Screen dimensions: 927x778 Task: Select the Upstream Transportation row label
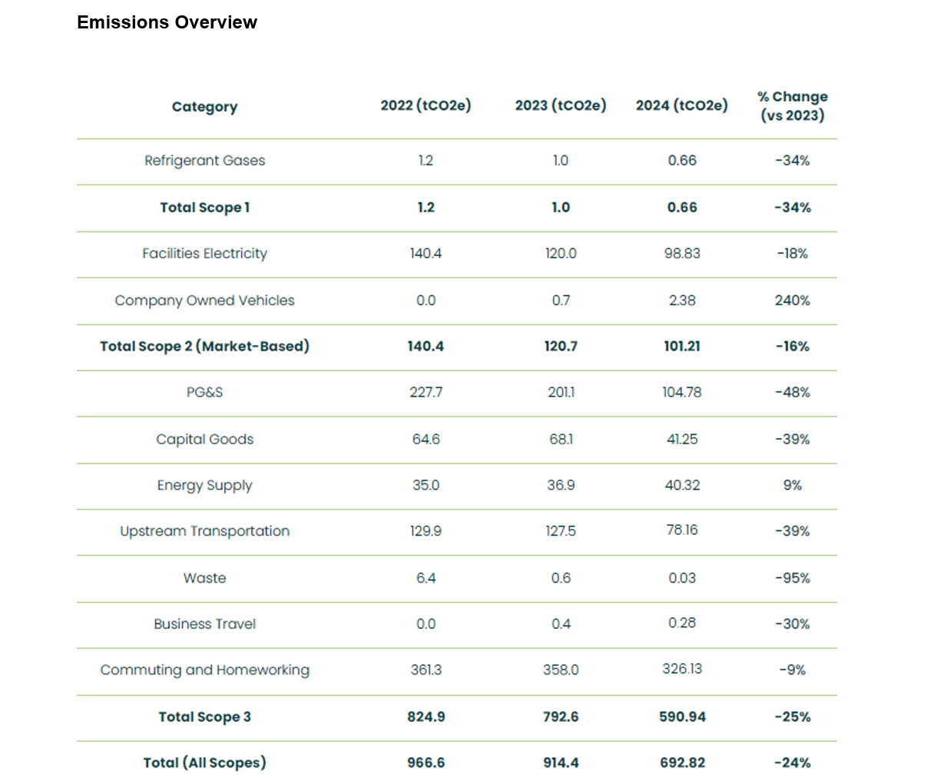[204, 531]
